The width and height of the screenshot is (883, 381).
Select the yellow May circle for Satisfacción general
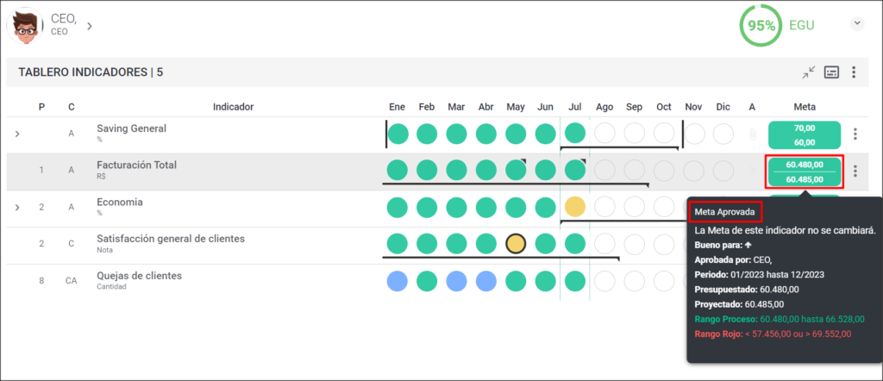click(516, 244)
